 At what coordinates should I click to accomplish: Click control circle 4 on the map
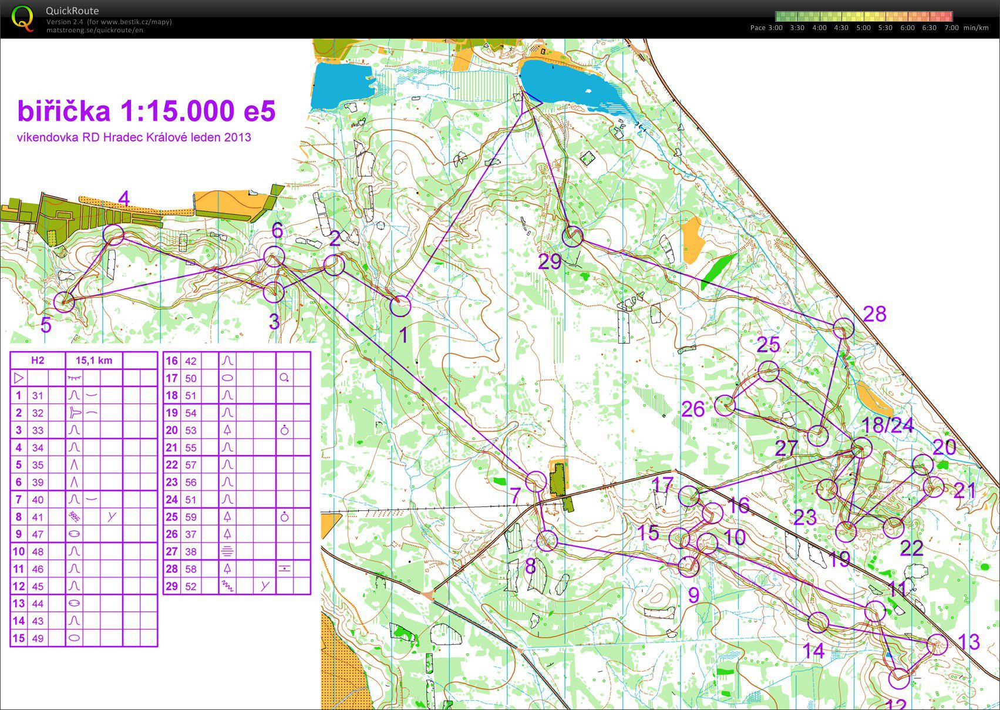click(113, 235)
